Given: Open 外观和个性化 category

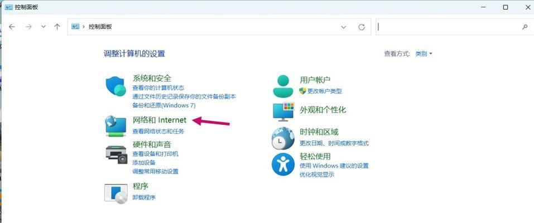Looking at the screenshot, I should [323, 110].
